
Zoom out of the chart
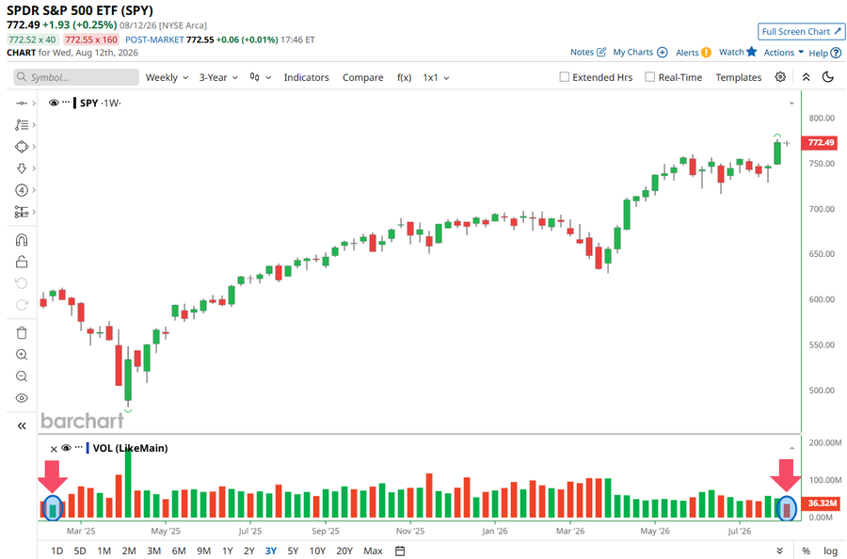pyautogui.click(x=22, y=375)
